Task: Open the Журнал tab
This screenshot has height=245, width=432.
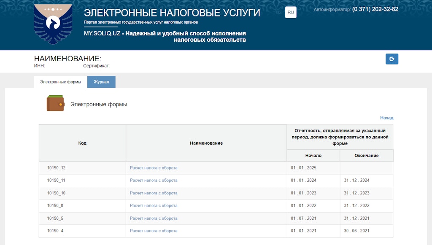Action: (x=101, y=82)
